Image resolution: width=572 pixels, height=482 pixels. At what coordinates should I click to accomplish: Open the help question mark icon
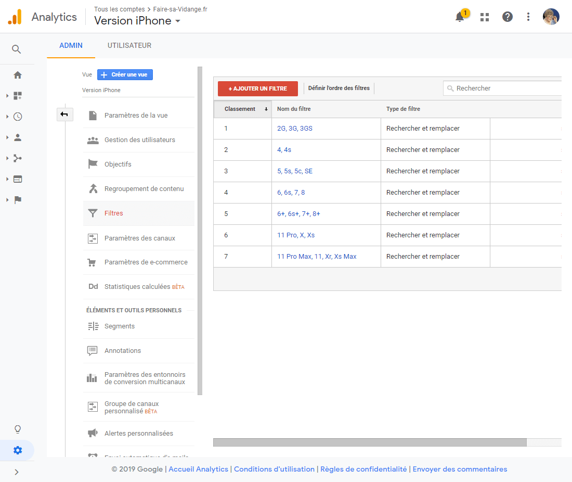(508, 17)
